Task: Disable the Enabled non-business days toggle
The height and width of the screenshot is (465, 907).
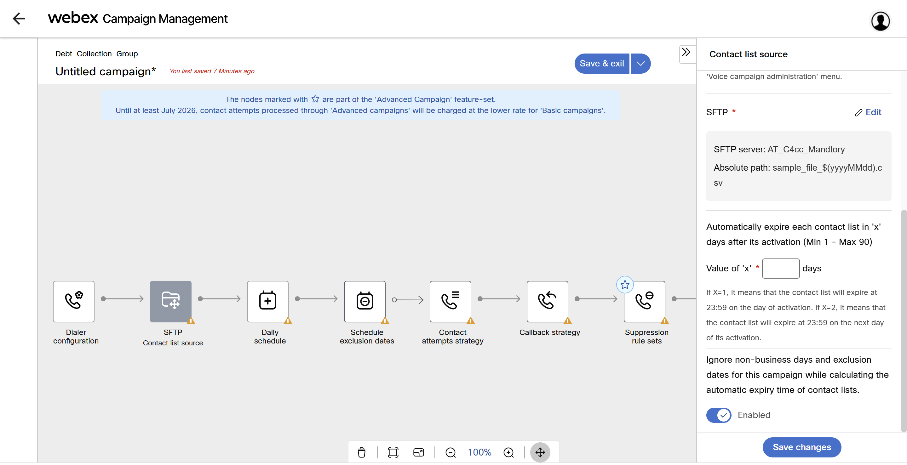Action: 719,415
